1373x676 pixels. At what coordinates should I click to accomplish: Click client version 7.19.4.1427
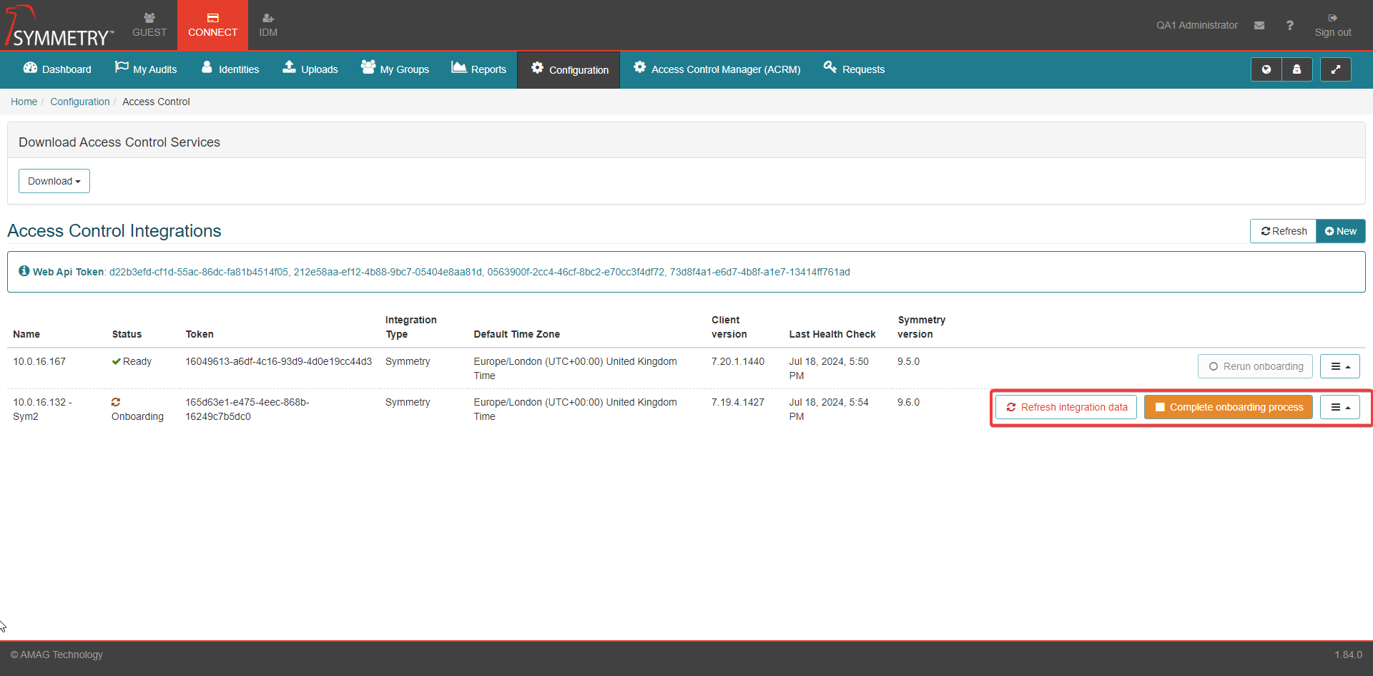click(738, 402)
